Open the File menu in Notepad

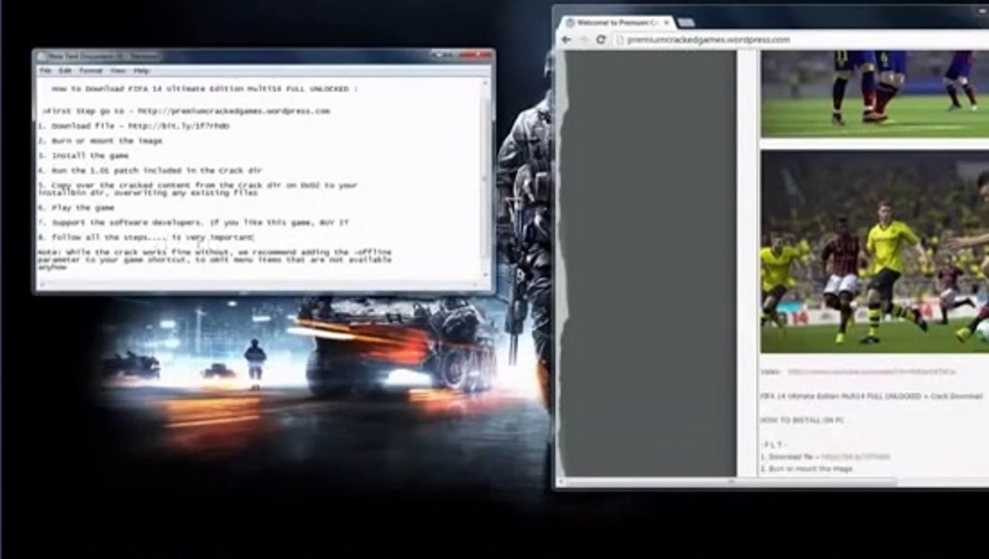[x=45, y=71]
